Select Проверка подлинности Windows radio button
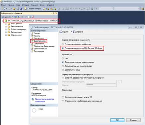Image resolution: width=145 pixels, height=125 pixels. pos(63,44)
